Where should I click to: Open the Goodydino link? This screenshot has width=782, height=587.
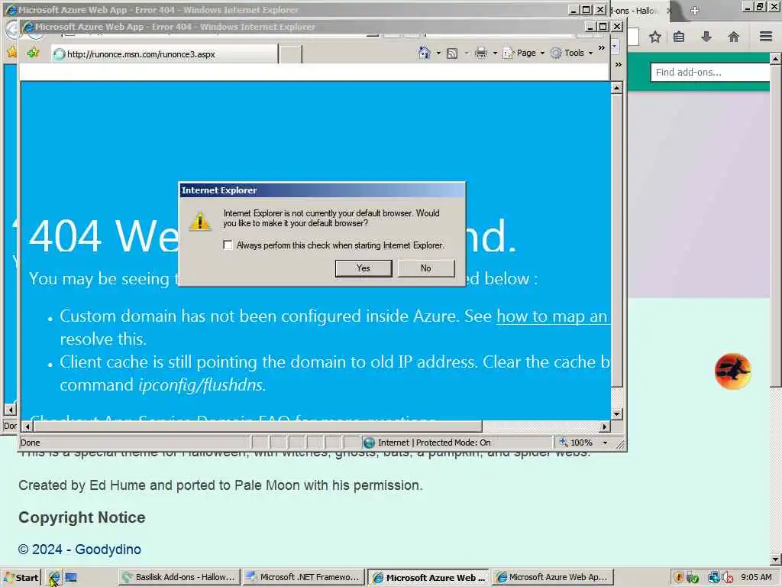point(108,549)
